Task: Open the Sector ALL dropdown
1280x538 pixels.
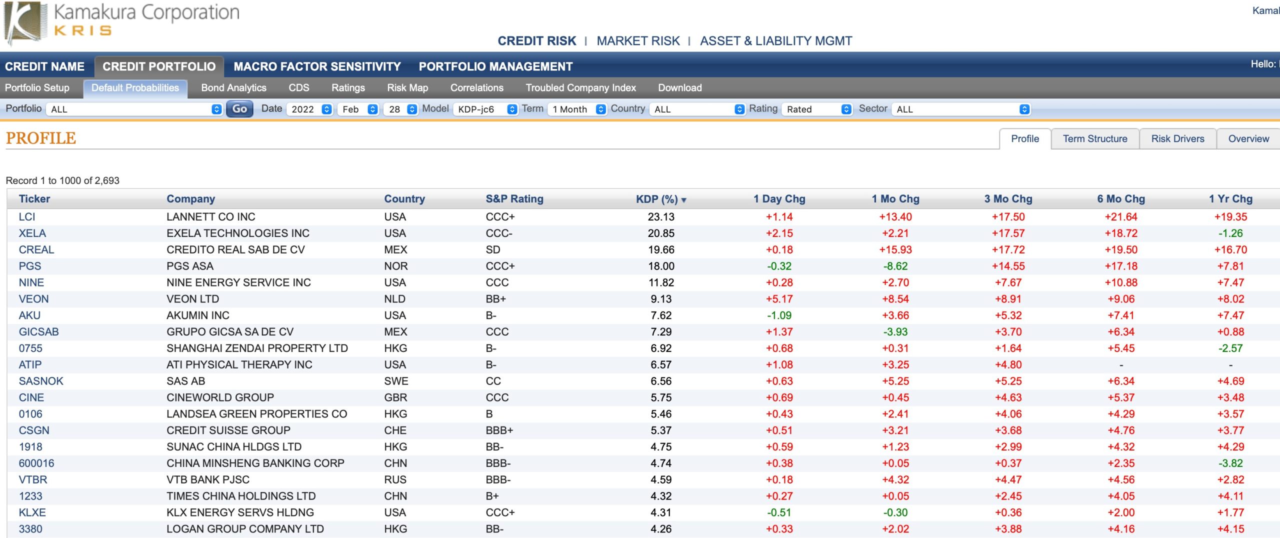Action: [x=961, y=109]
